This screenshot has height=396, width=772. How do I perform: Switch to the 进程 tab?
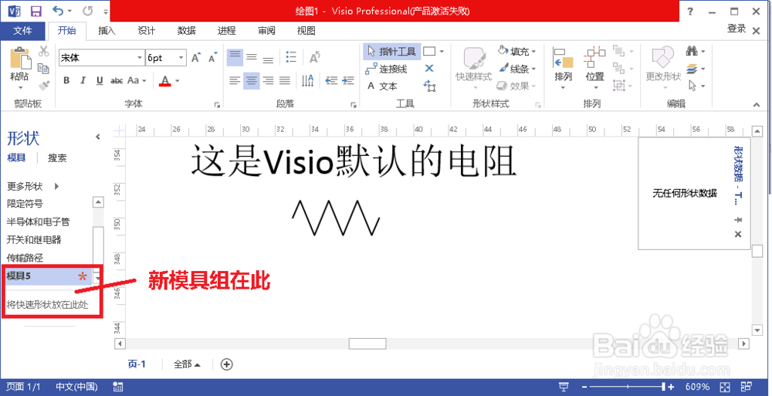[x=226, y=31]
